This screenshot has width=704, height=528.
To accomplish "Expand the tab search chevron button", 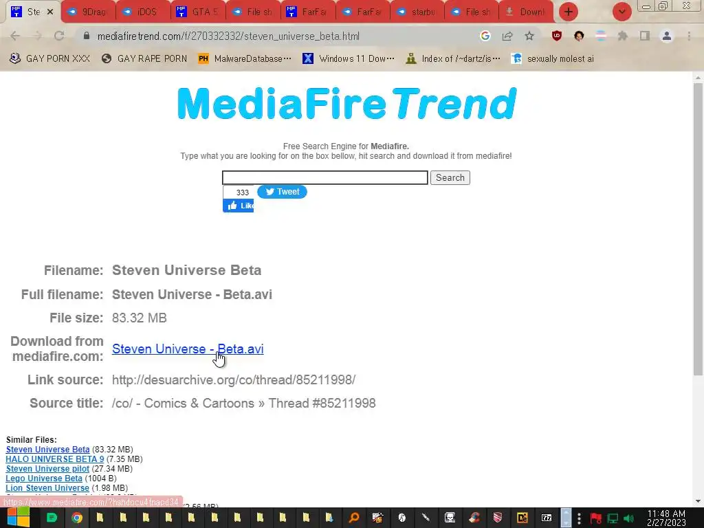I will 621,12.
